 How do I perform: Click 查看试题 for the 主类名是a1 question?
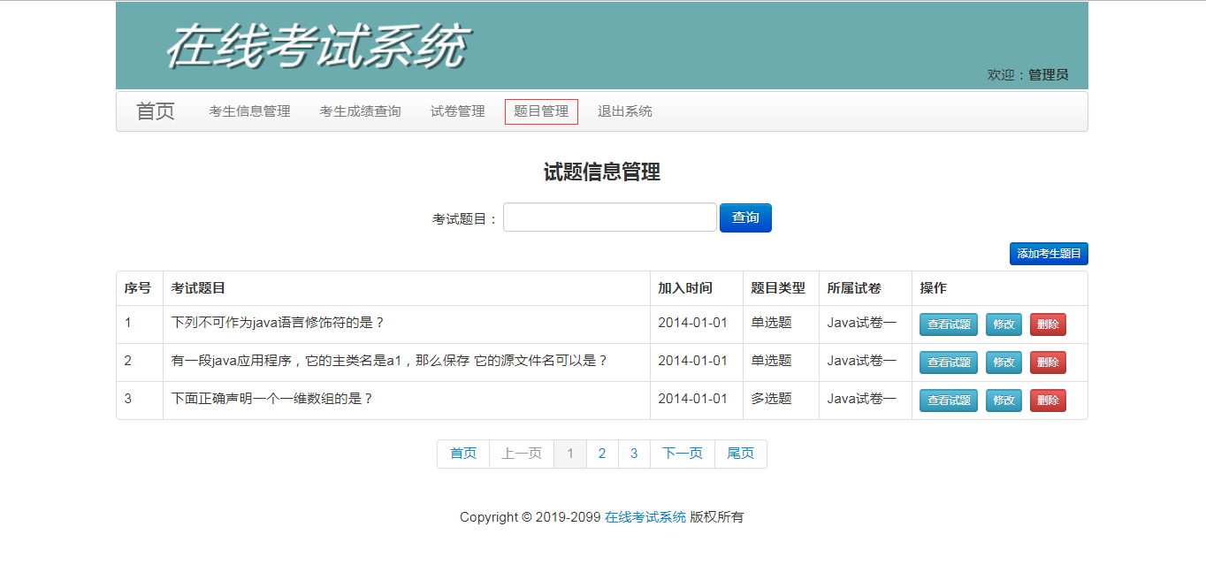[949, 362]
